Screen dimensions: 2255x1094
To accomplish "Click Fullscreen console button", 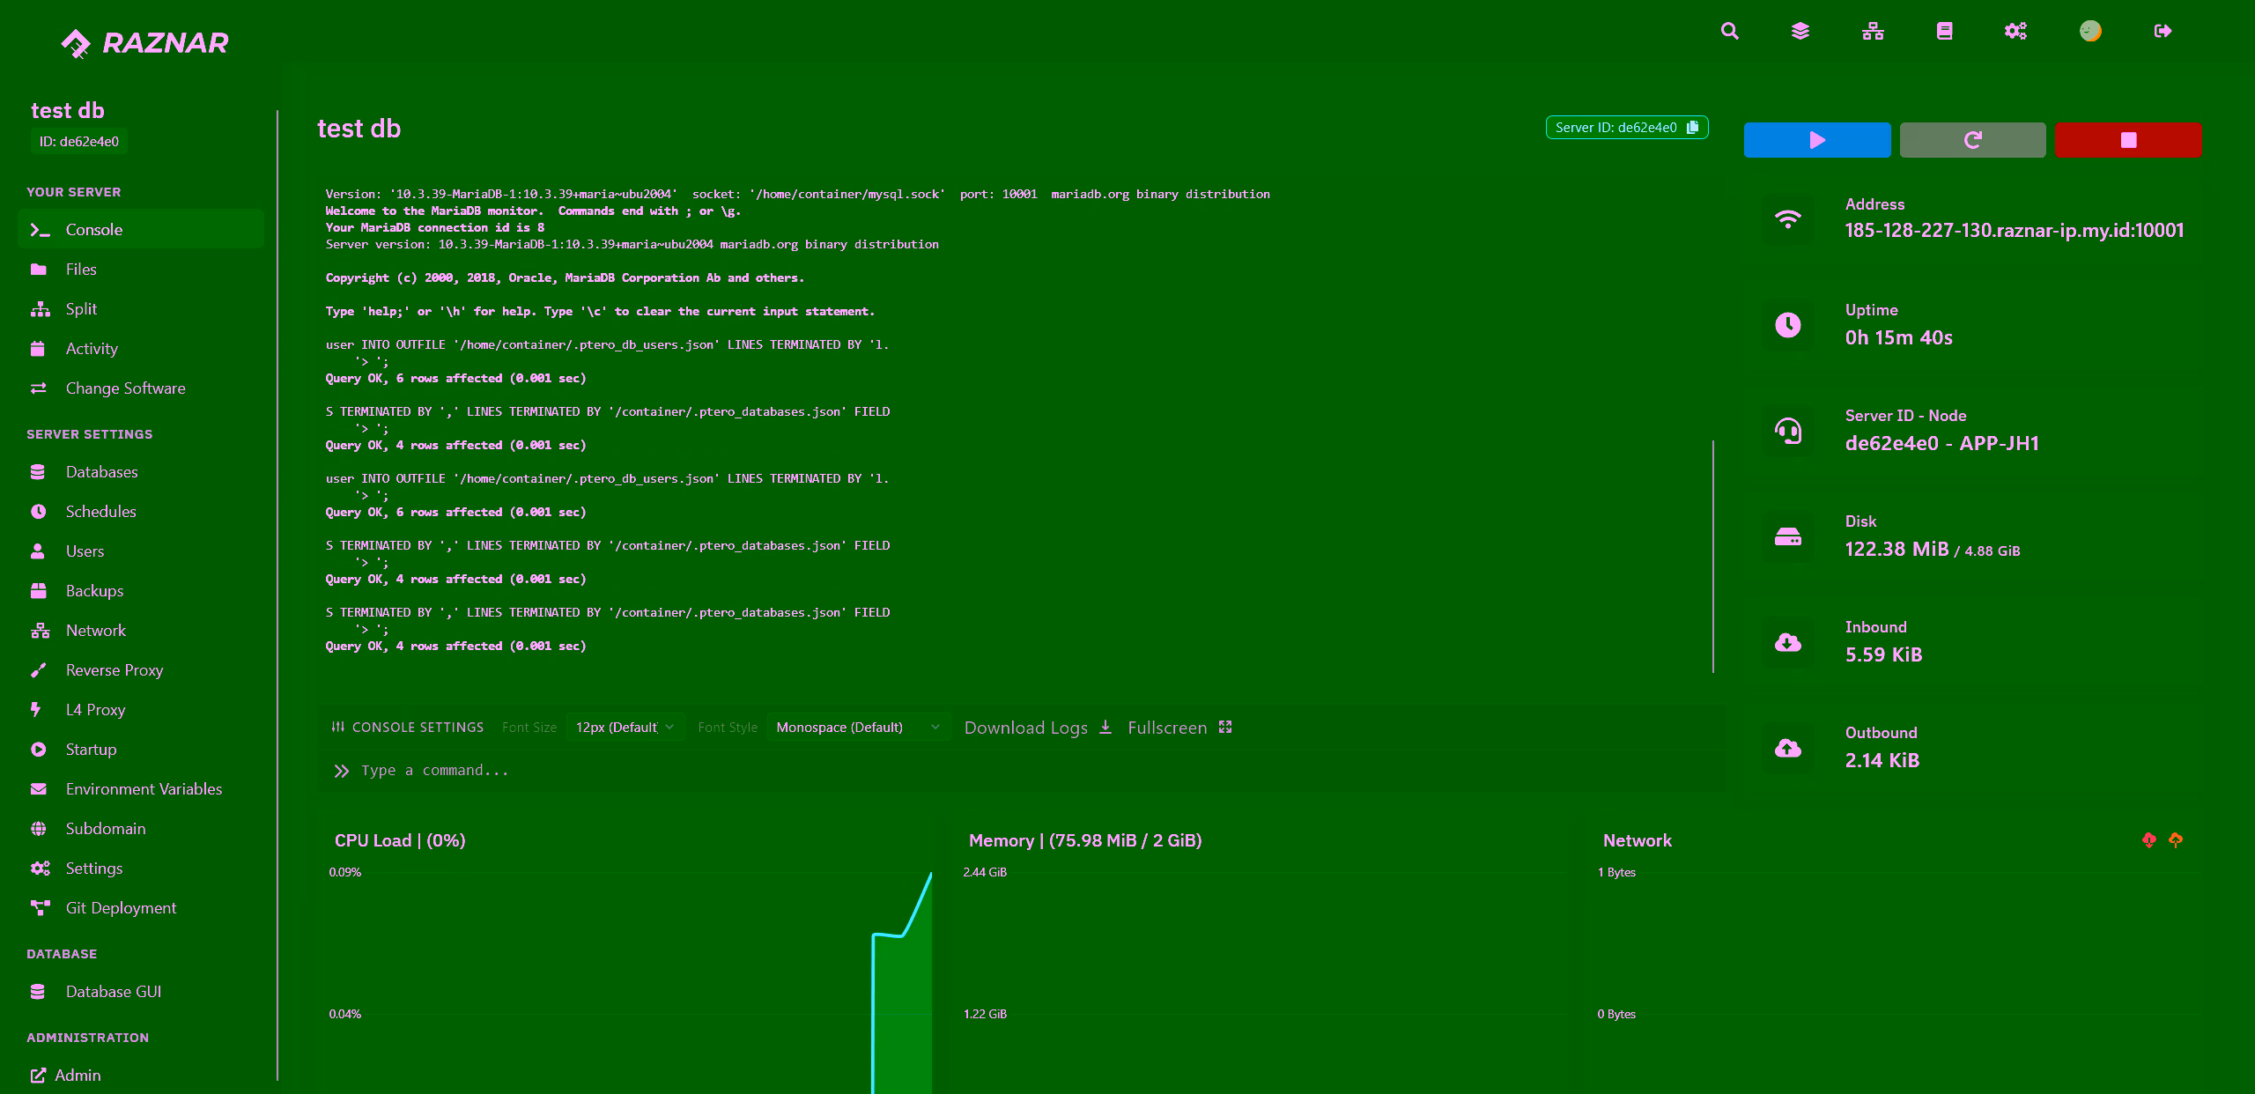I will coord(1179,728).
